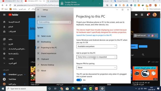Open Your videos icon in YouTube sidebar
Screen dimensions: 161x91
tap(4, 49)
